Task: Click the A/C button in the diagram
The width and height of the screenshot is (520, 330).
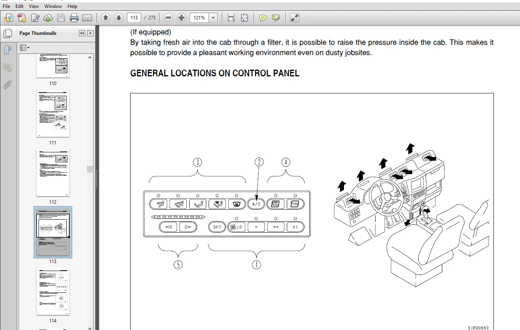Action: pyautogui.click(x=256, y=204)
